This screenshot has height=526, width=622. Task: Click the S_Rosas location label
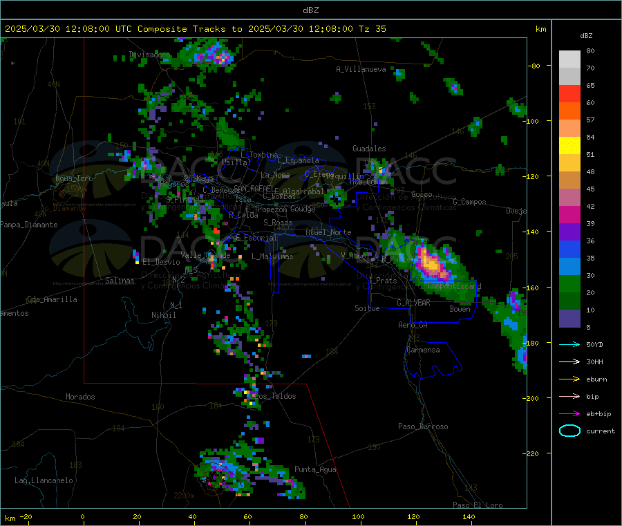click(x=278, y=223)
